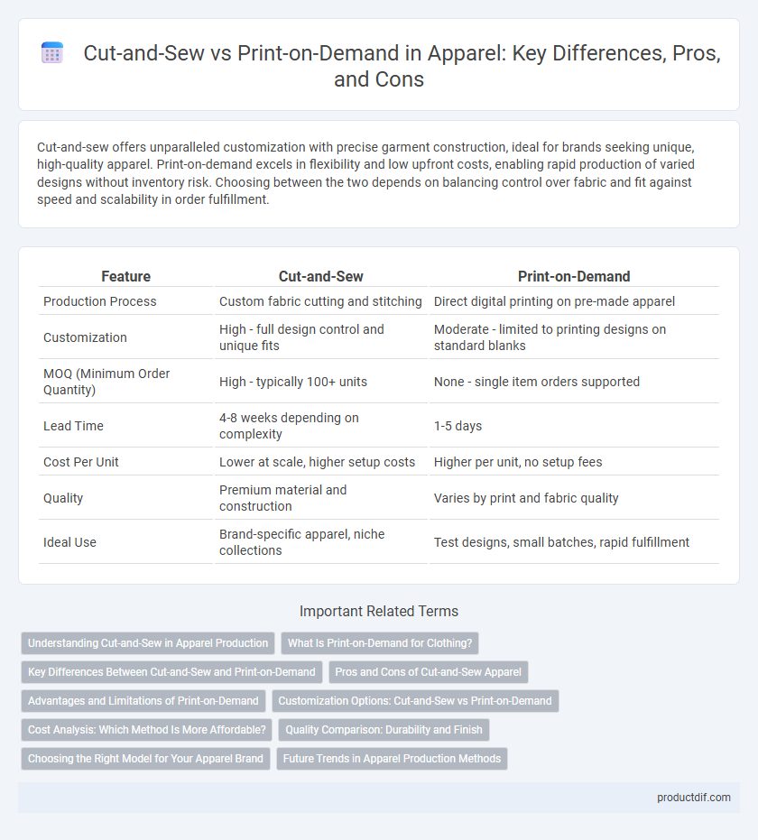Viewport: 758px width, 840px height.
Task: Click 'Choosing the Right Model for Your Apparel Brand'
Action: [x=145, y=759]
